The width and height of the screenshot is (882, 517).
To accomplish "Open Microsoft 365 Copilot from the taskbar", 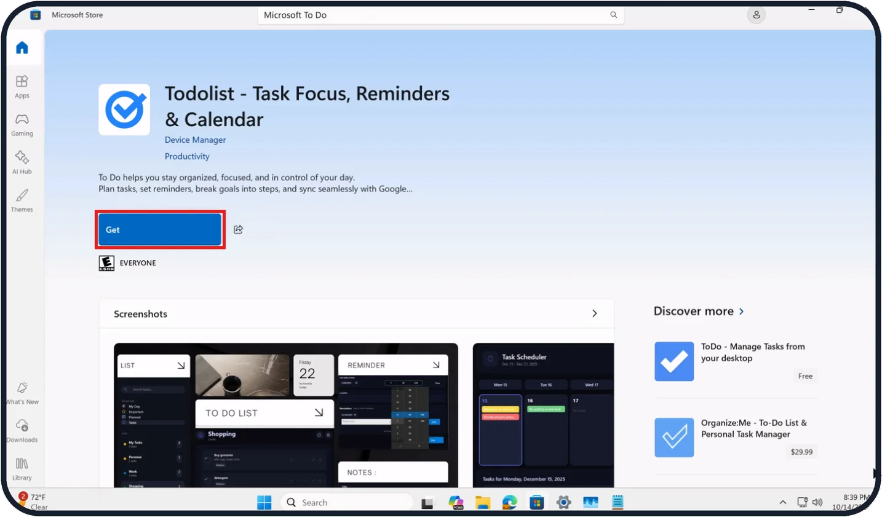I will pyautogui.click(x=455, y=502).
